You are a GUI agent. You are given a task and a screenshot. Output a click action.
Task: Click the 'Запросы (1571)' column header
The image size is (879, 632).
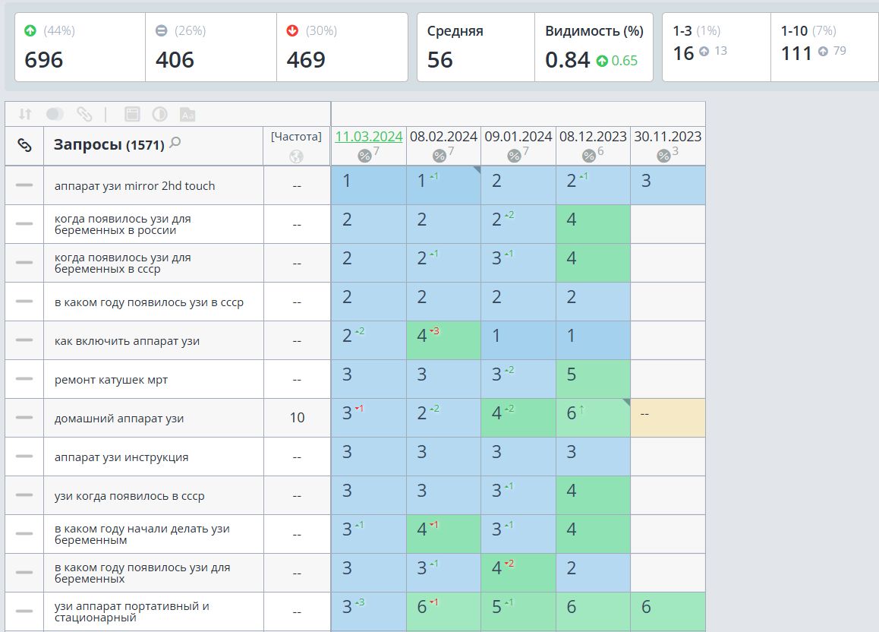coord(109,144)
